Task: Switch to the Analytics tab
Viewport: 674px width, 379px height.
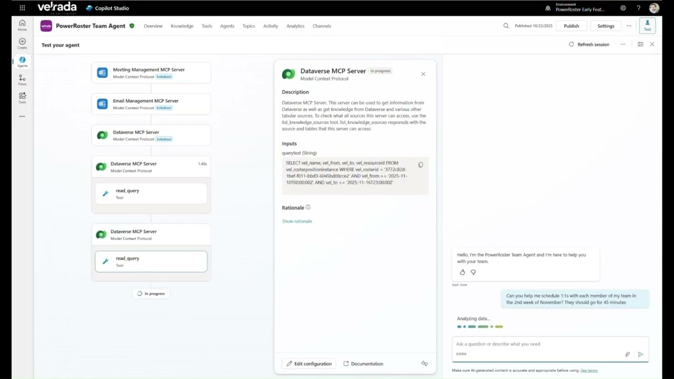Action: (295, 26)
